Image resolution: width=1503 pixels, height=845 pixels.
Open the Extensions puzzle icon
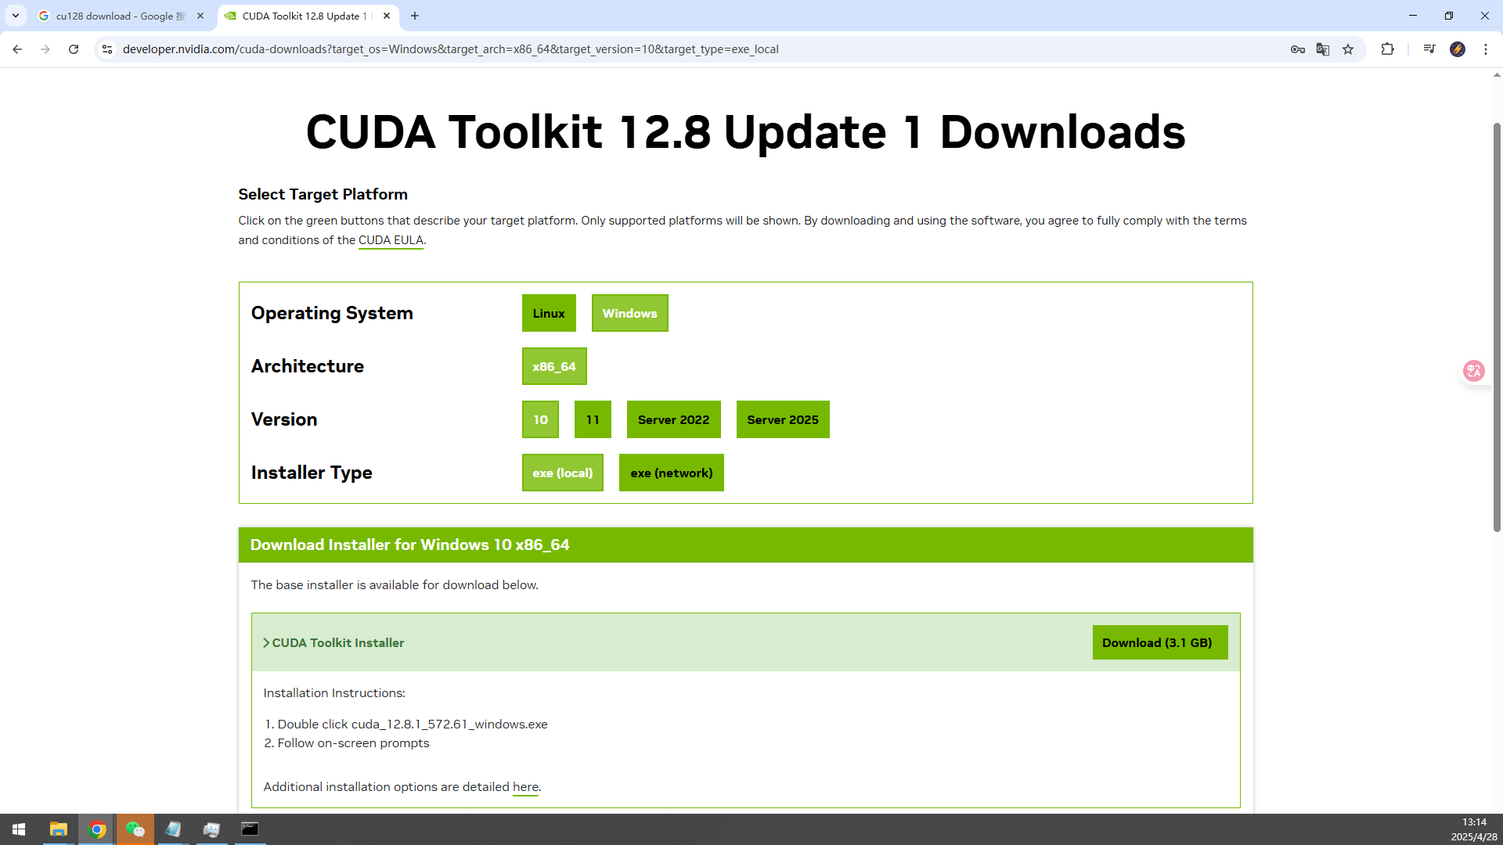[x=1387, y=49]
